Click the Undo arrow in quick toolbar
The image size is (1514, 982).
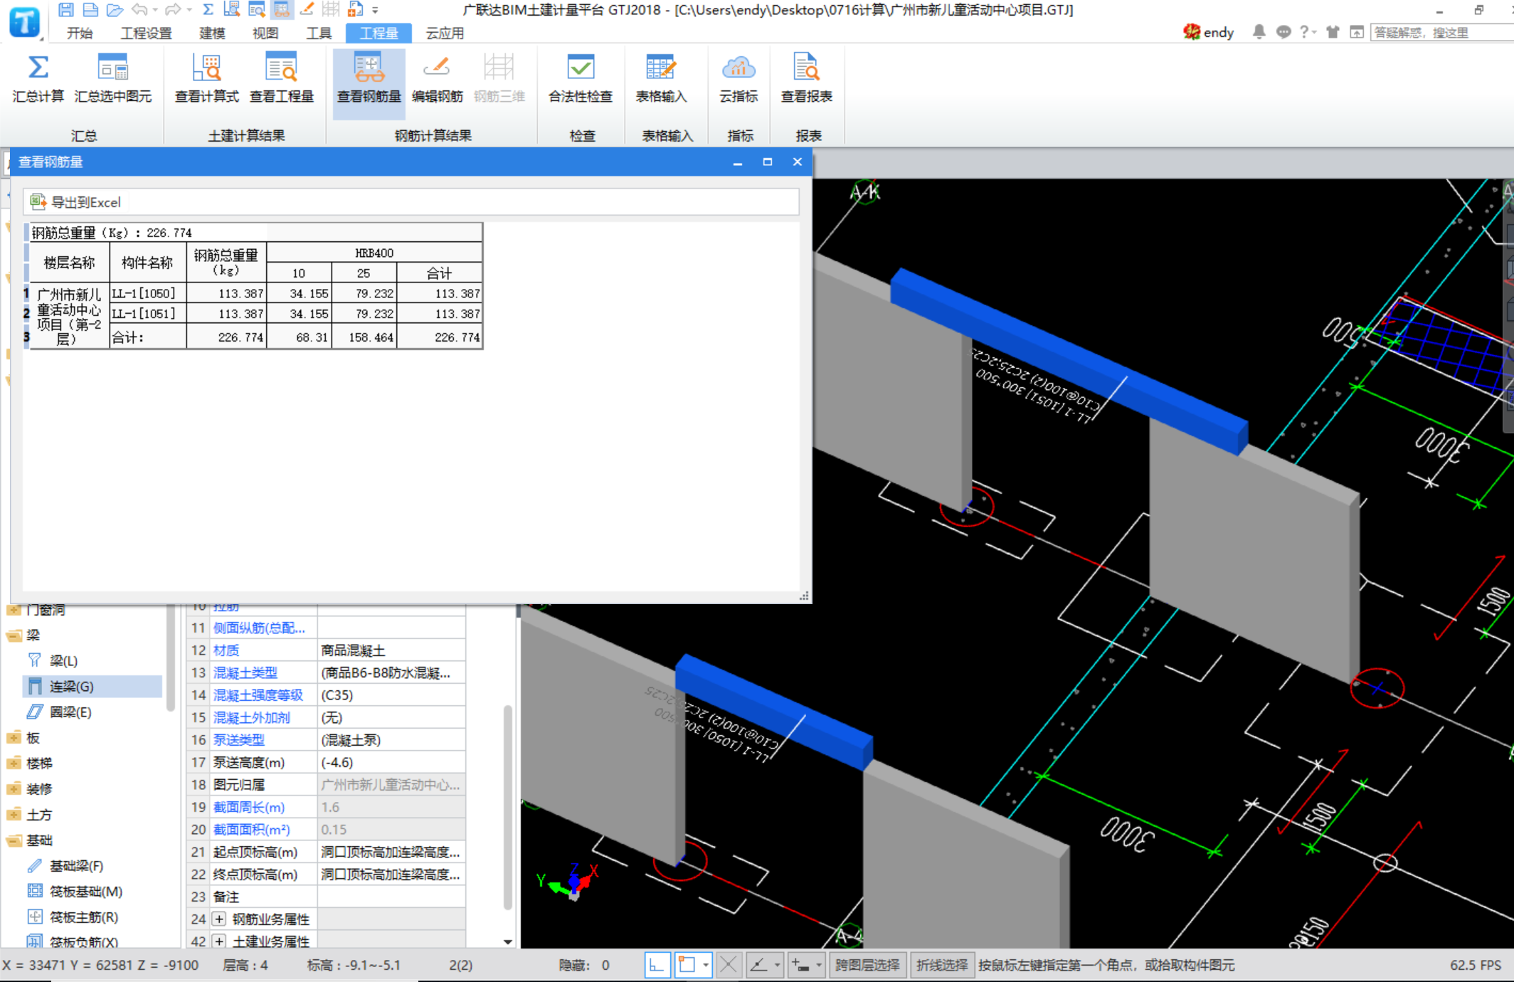click(x=140, y=10)
